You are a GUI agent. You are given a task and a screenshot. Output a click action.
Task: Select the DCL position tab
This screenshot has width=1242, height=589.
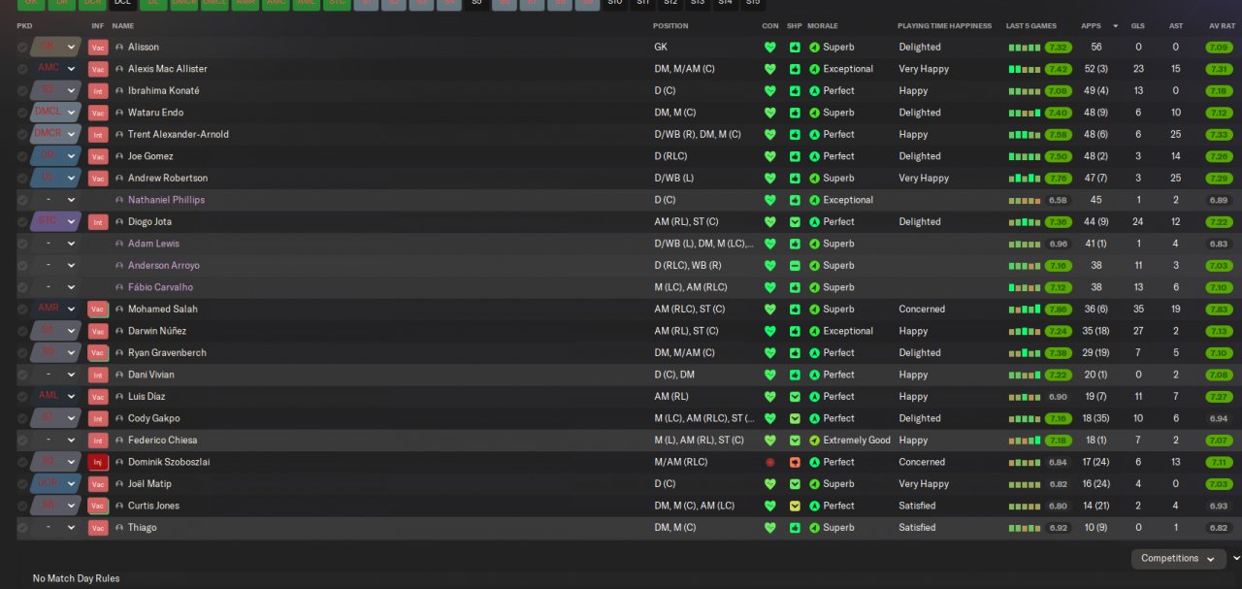122,3
